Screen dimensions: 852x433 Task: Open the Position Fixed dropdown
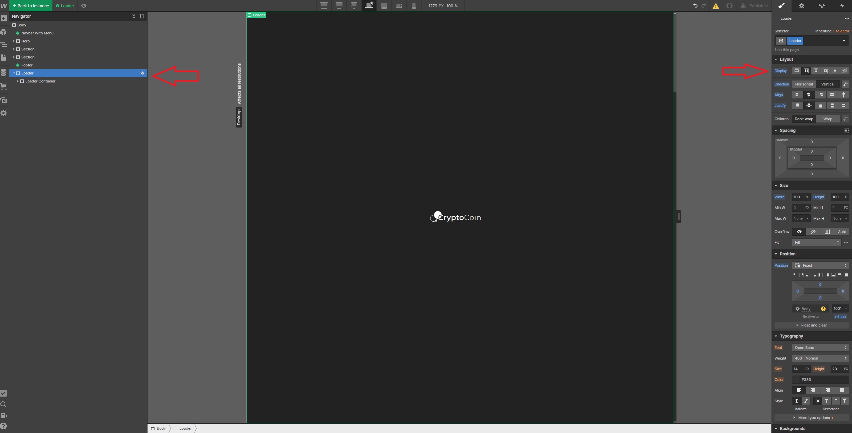[821, 265]
